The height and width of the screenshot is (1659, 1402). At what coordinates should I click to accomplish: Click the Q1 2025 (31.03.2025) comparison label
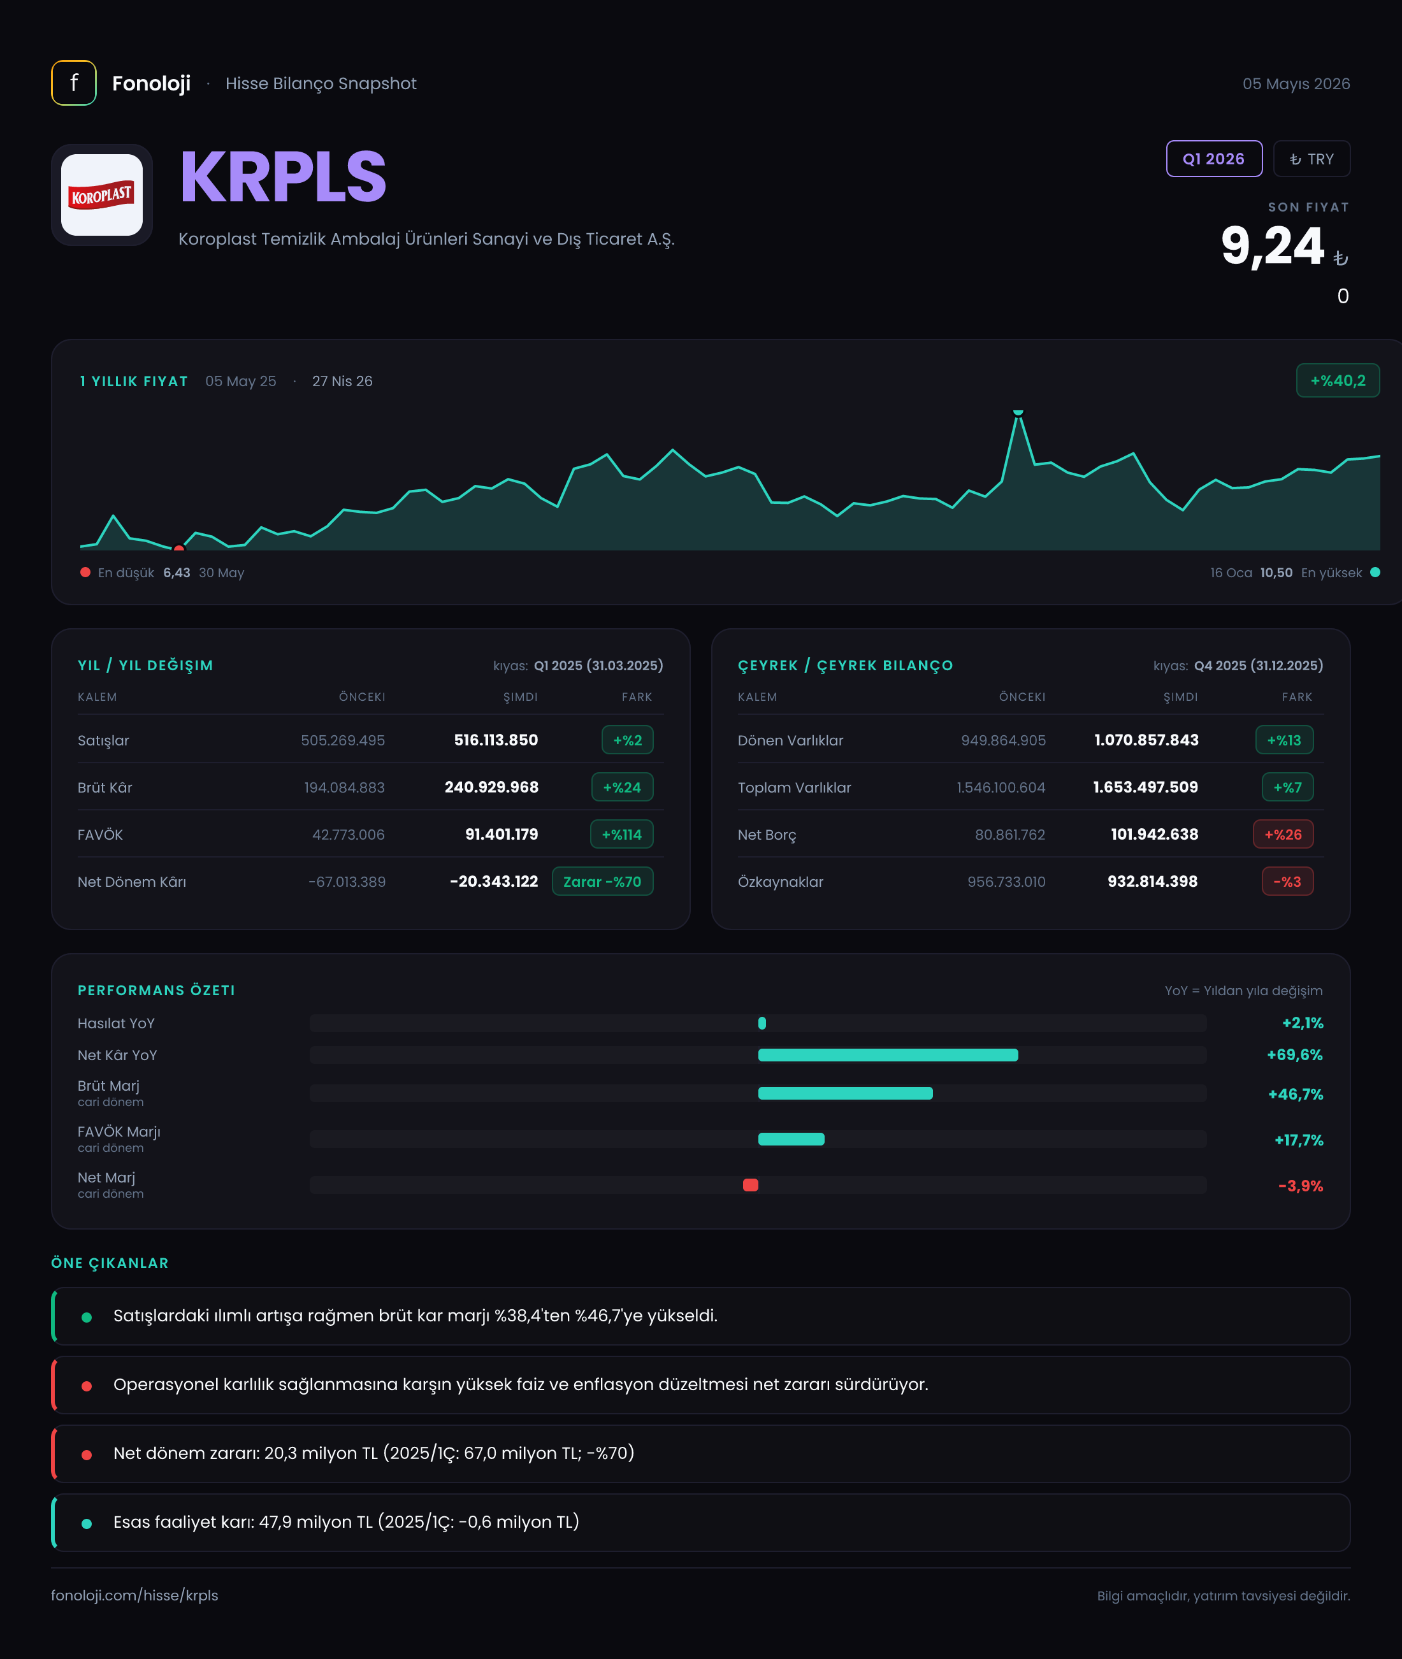[598, 665]
